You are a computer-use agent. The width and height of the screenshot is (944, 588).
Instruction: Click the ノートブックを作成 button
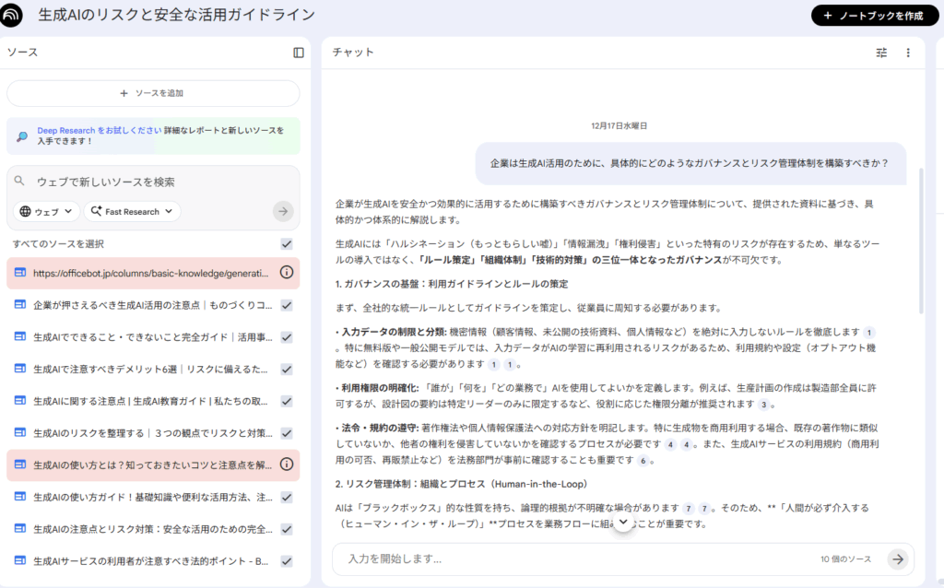click(874, 16)
